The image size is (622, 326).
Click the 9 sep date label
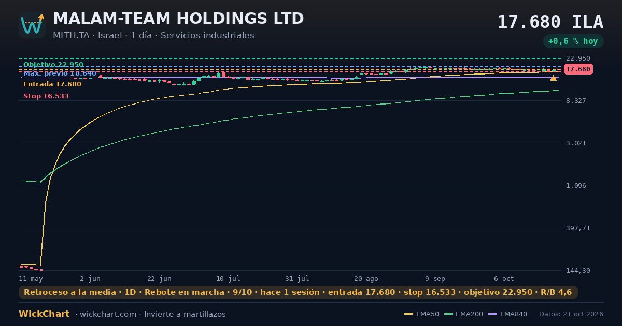435,279
